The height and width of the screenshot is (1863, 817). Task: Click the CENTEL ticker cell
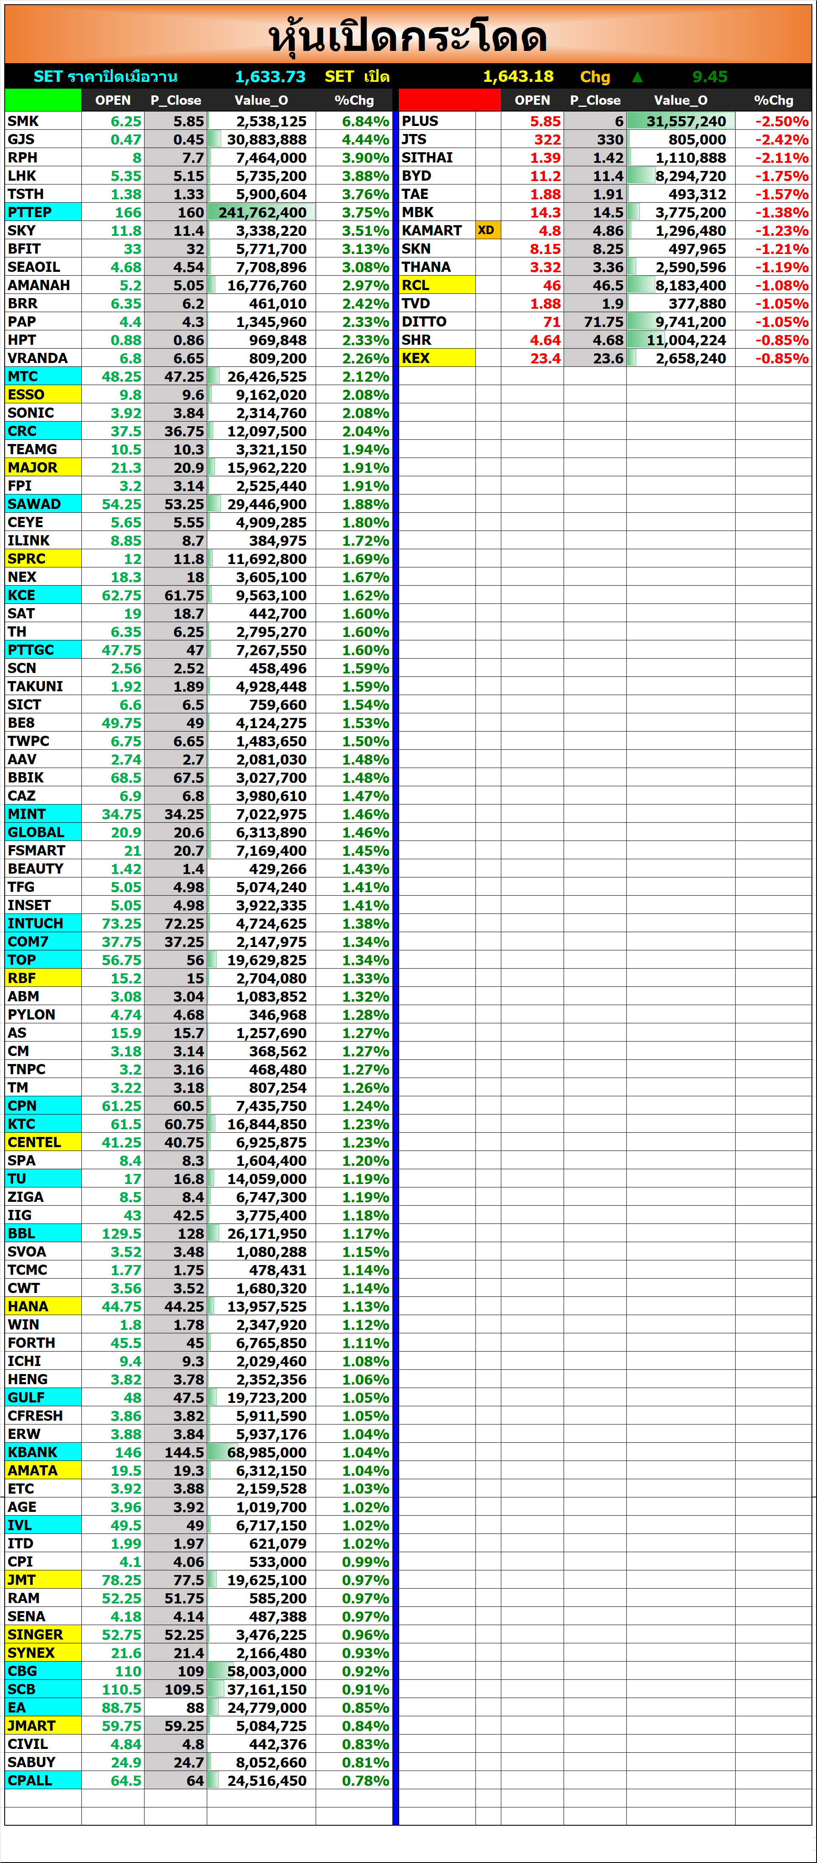pos(43,1142)
